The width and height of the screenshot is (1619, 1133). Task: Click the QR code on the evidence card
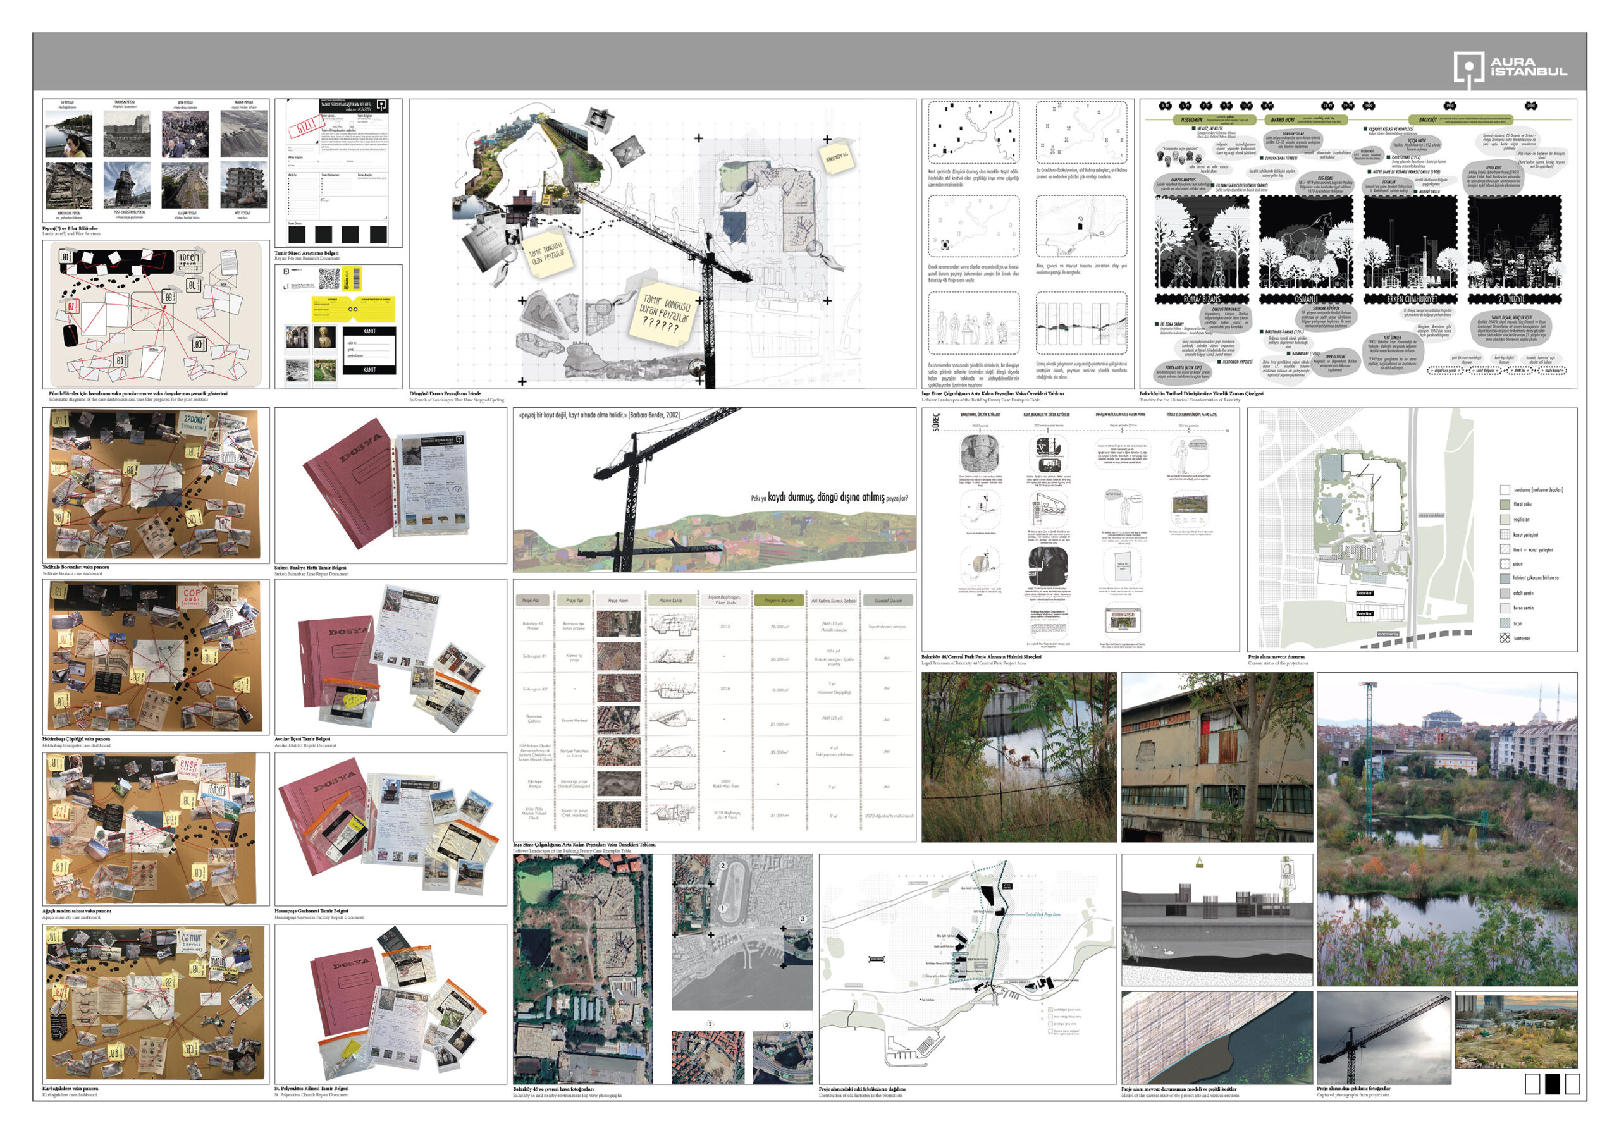tap(329, 279)
